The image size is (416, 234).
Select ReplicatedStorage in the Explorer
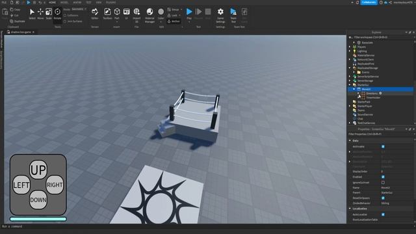click(367, 68)
